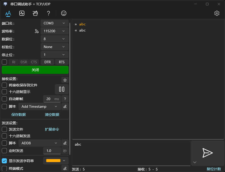Click 复位计数 to reset counters
This screenshot has height=172, width=225.
coord(214,169)
